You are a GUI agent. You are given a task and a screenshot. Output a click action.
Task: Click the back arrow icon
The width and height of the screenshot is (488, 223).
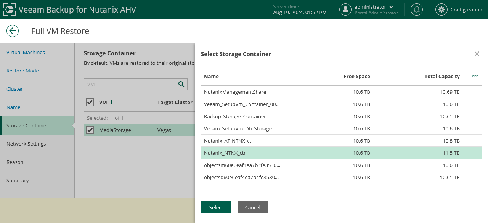coord(13,31)
